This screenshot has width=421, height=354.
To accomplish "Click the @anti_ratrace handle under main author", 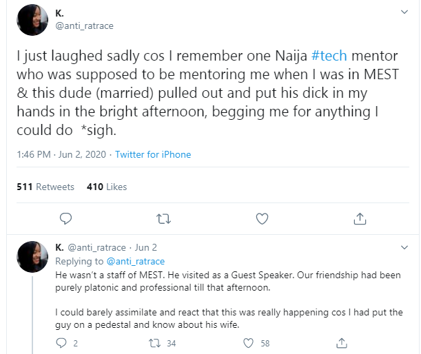I will click(84, 26).
